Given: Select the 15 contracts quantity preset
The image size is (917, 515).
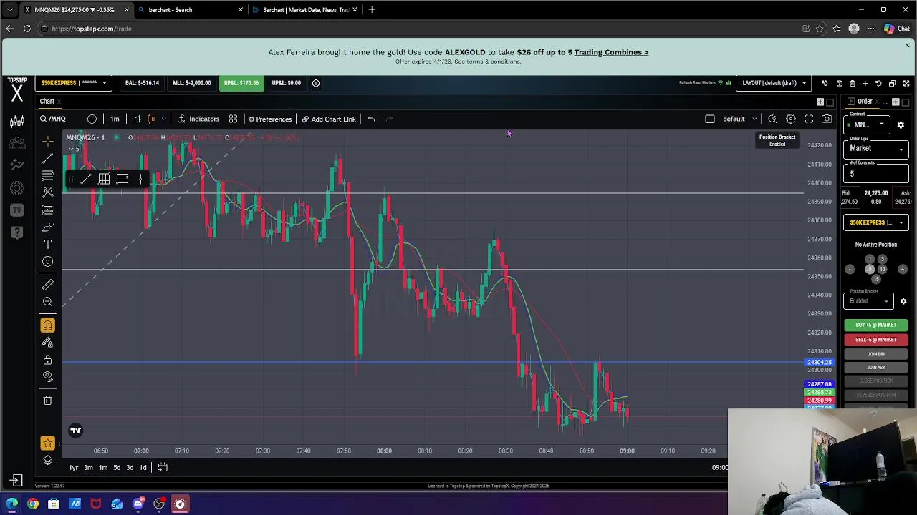Looking at the screenshot, I should point(876,279).
